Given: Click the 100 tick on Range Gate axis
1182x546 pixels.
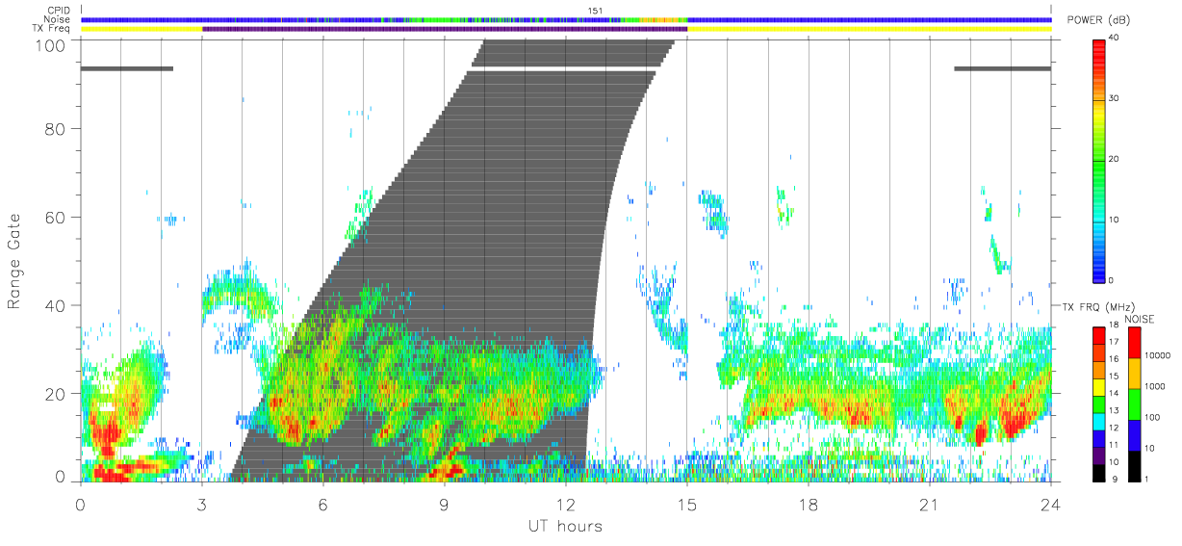Looking at the screenshot, I should 50,44.
